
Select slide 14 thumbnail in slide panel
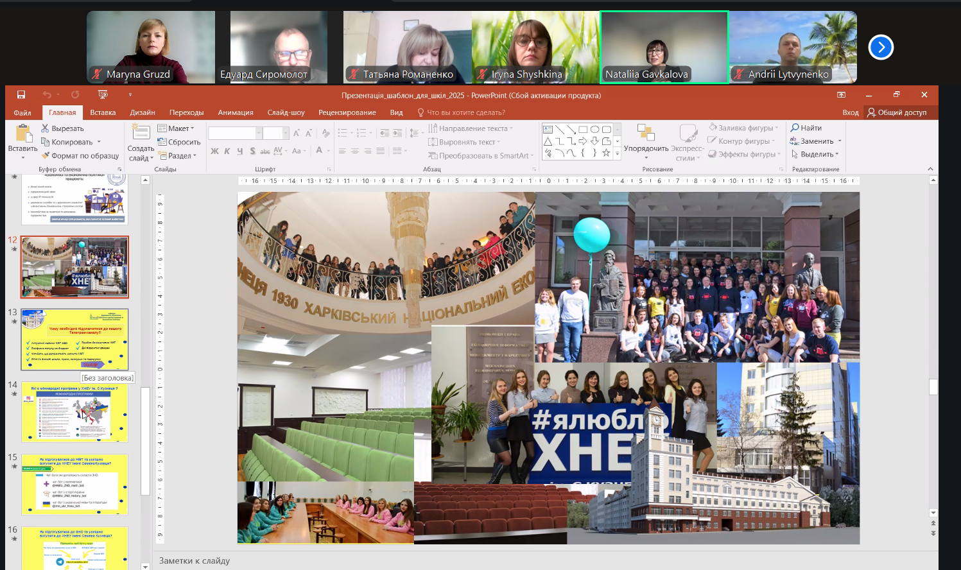click(74, 412)
